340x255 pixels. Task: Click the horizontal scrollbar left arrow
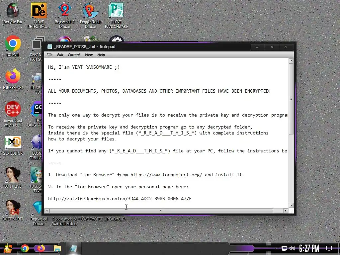(x=47, y=211)
